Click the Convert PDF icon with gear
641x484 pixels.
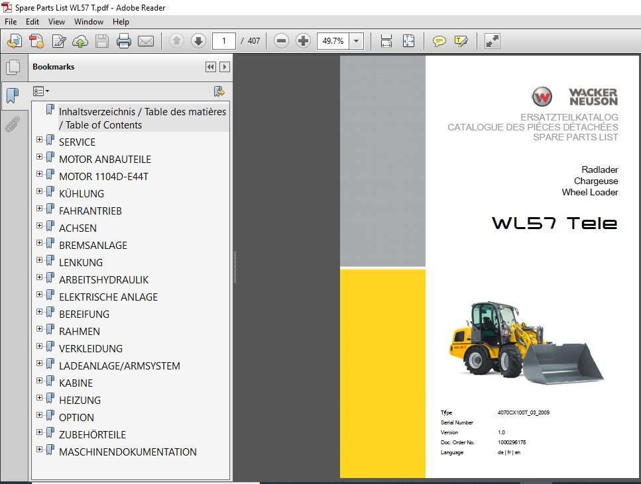(36, 41)
